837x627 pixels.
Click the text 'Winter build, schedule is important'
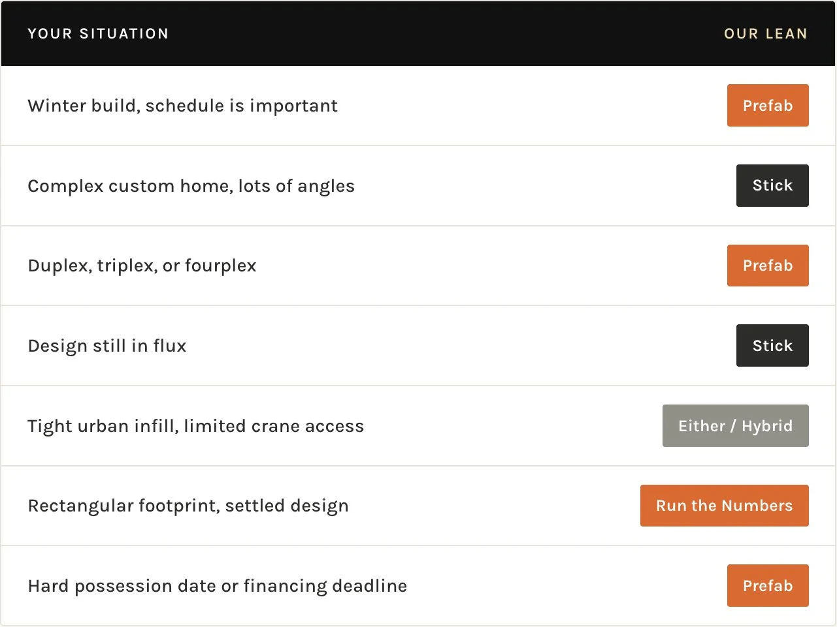point(182,106)
